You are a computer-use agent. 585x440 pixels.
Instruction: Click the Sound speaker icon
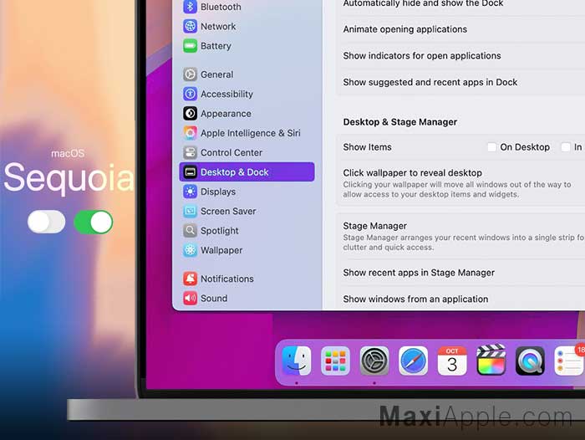click(x=190, y=298)
